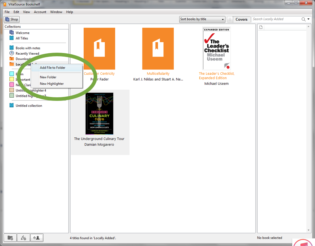Click the Welcome collection icon
Image resolution: width=315 pixels, height=246 pixels.
(x=12, y=33)
